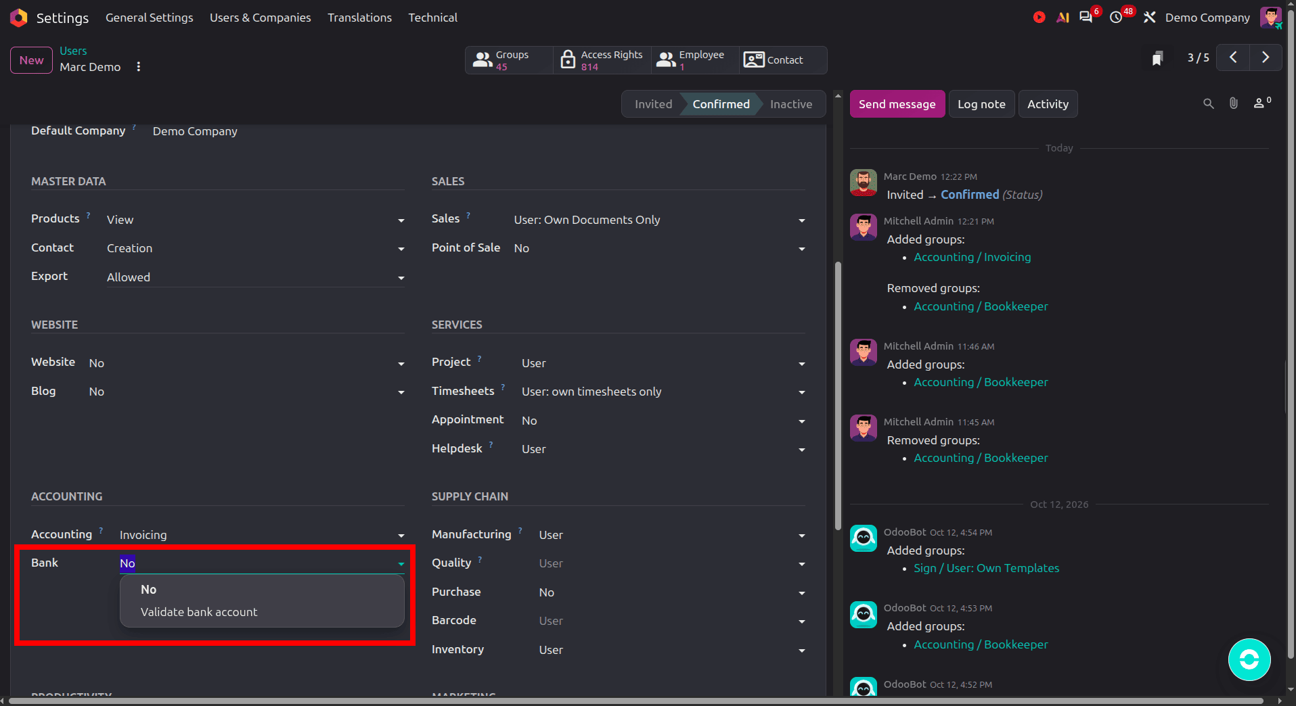Open the Users & Companies menu

[x=261, y=18]
